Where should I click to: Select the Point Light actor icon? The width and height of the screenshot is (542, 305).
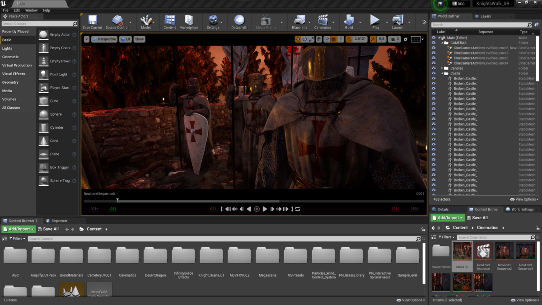coord(43,75)
